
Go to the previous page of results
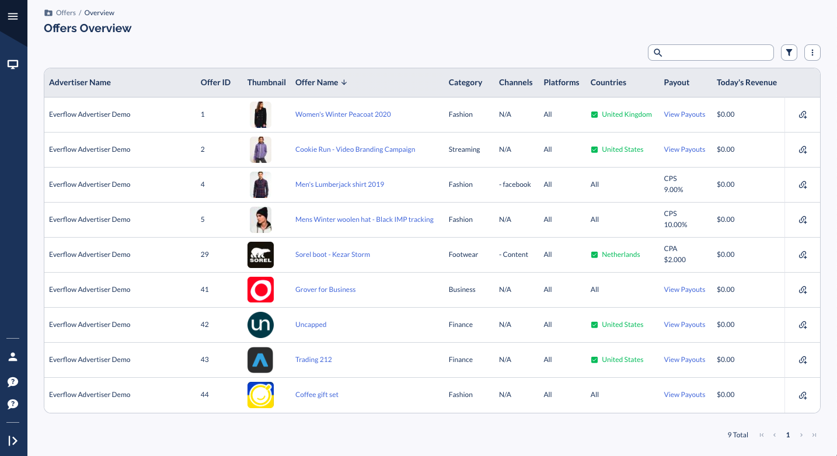tap(775, 435)
